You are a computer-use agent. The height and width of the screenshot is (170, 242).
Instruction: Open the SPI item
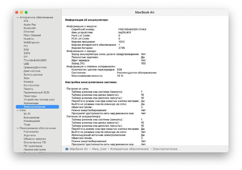(26, 57)
